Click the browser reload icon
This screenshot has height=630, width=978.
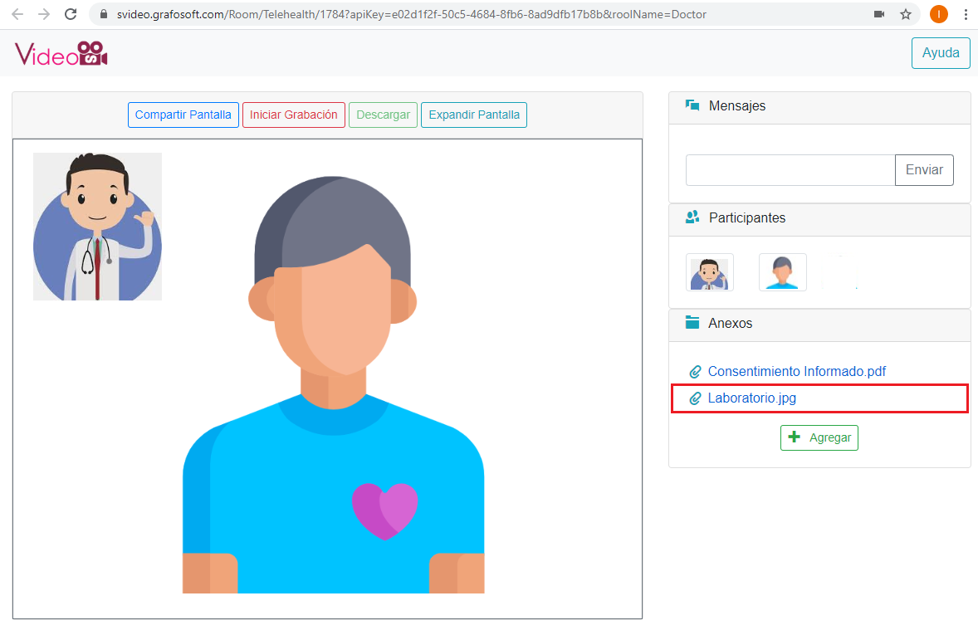click(71, 14)
